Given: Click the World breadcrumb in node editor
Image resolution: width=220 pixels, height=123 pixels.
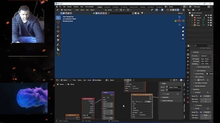Looking at the screenshot, I should 71,84.
